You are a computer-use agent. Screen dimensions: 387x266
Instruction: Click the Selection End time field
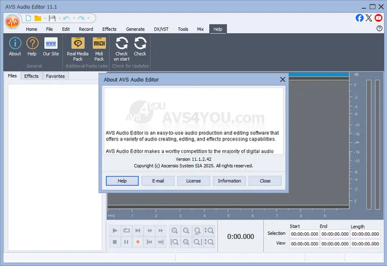(335, 234)
